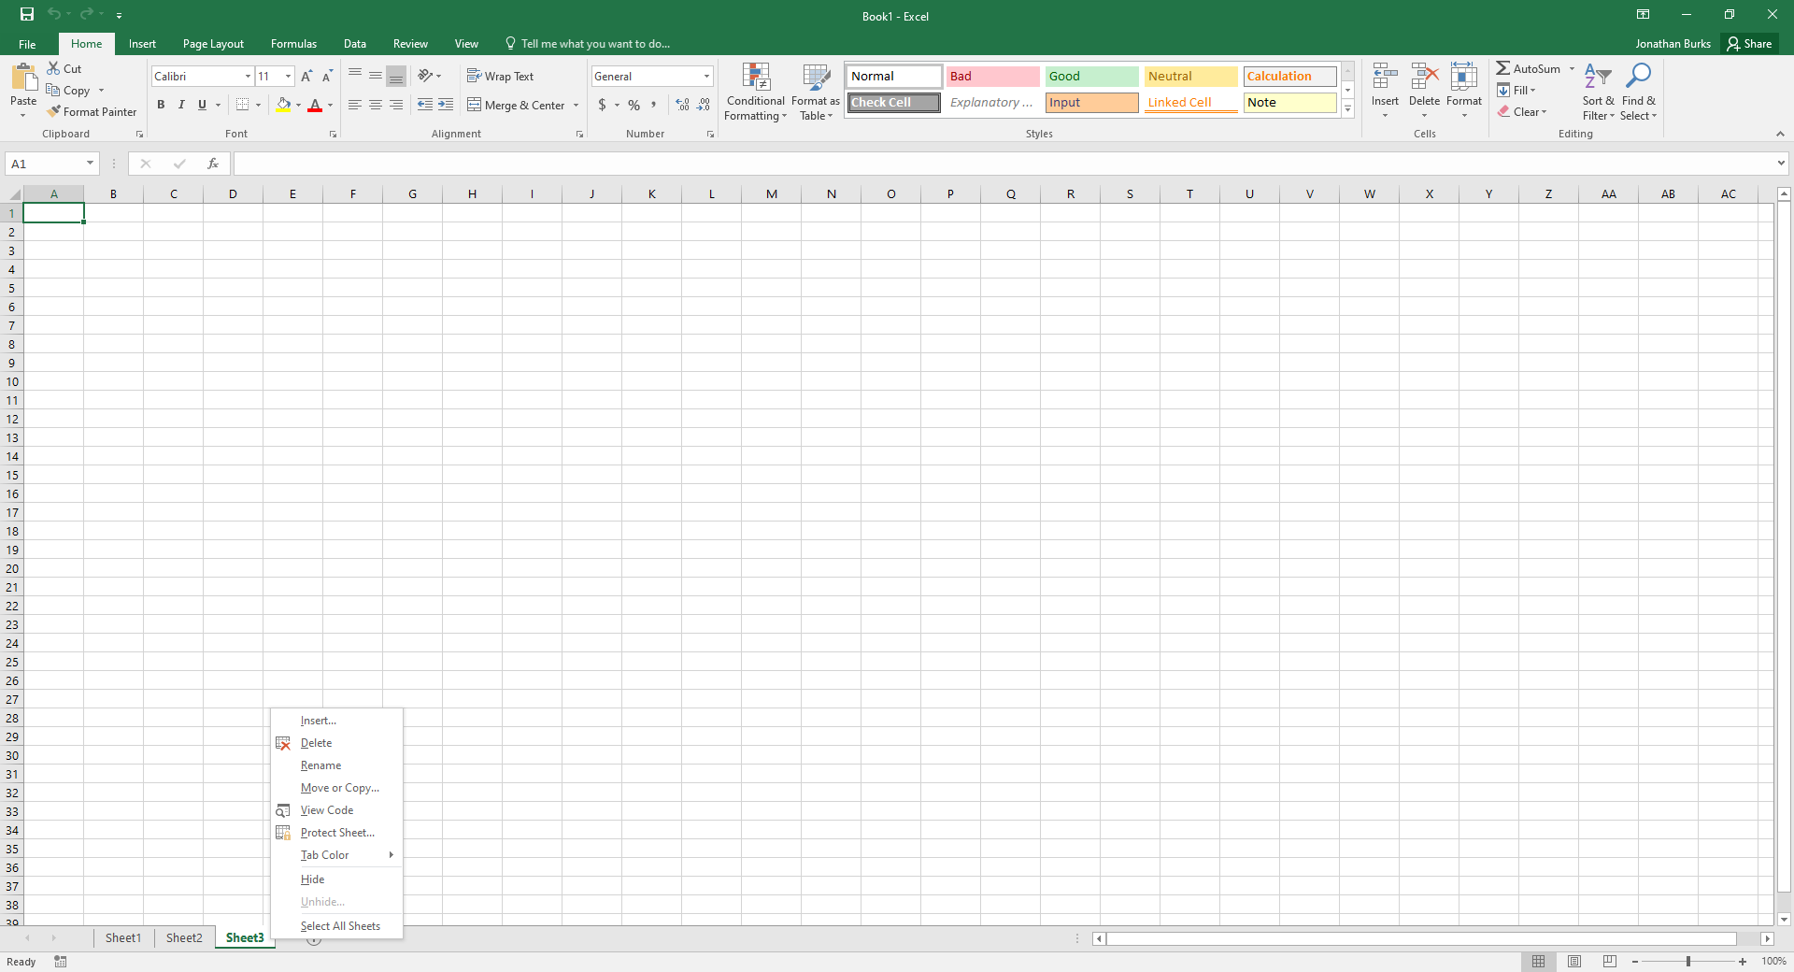The width and height of the screenshot is (1794, 972).
Task: Open the Sort & Filter tool
Action: [1596, 91]
